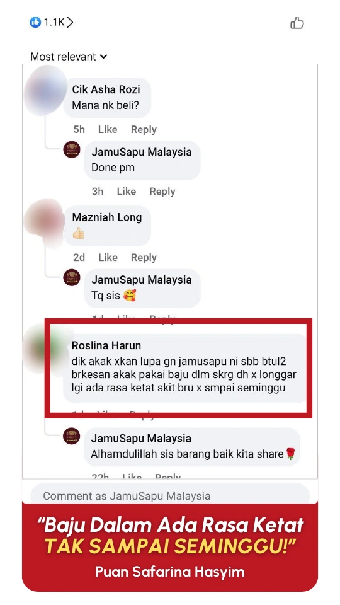This screenshot has height=605, width=340.
Task: Reply to the 'Done pm' comment
Action: coord(162,192)
